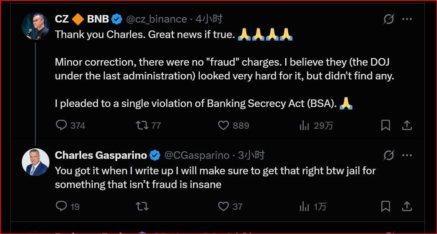The width and height of the screenshot is (437, 234).
Task: Bookmark Charles Gasparino's reply
Action: (x=385, y=206)
